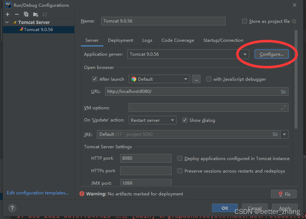306x219 pixels.
Task: Copy the selected configuration
Action: pyautogui.click(x=26, y=14)
